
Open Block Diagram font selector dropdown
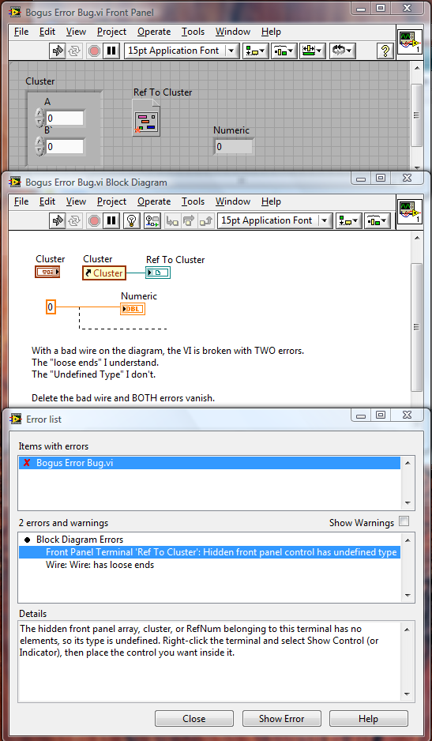(x=275, y=220)
